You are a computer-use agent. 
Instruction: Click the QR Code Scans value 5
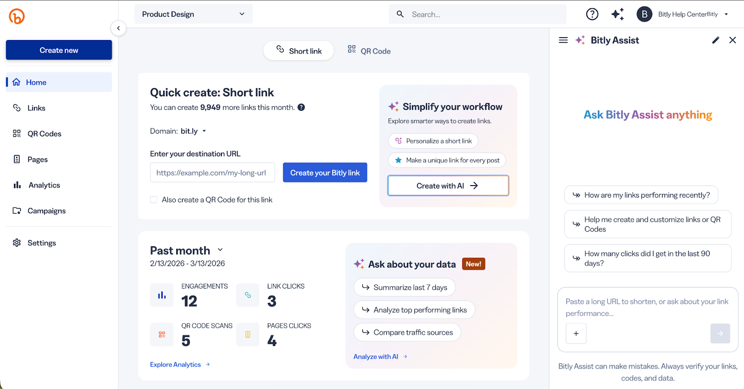pos(186,341)
